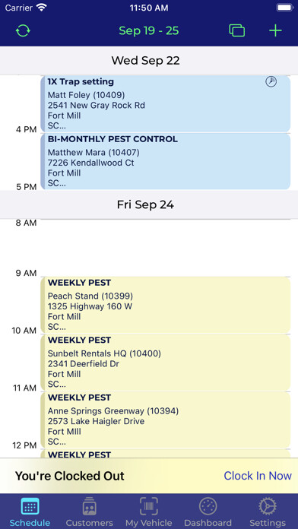Click the clock icon on 1X Trap setting
The image size is (298, 529).
coord(271,81)
